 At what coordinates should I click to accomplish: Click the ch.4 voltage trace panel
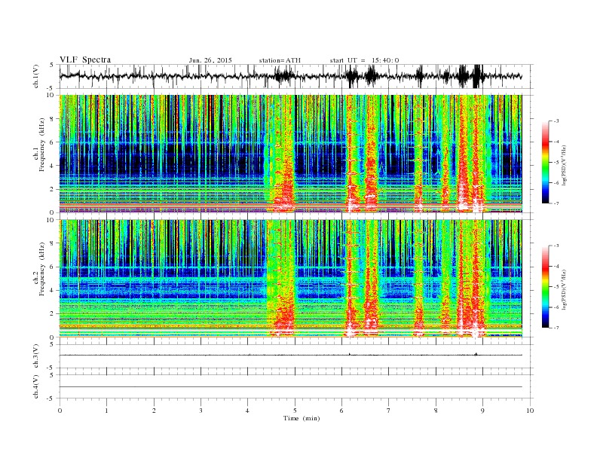[295, 386]
